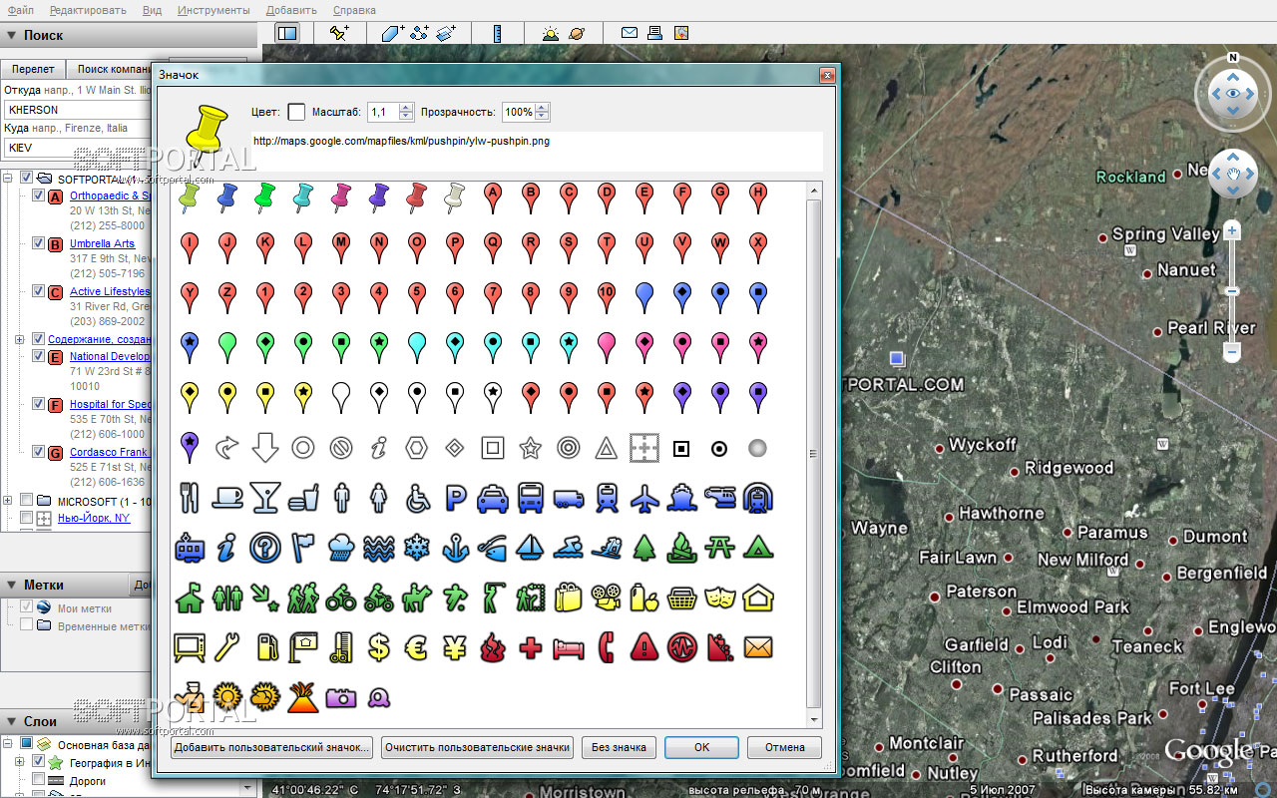This screenshot has width=1277, height=798.
Task: Pick the sailboat icon
Action: click(531, 547)
